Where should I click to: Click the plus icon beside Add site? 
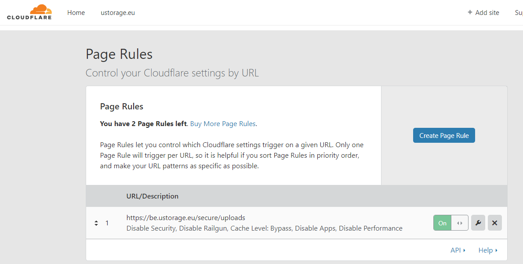pos(470,12)
